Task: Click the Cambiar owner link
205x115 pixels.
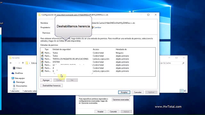Action: [97, 27]
